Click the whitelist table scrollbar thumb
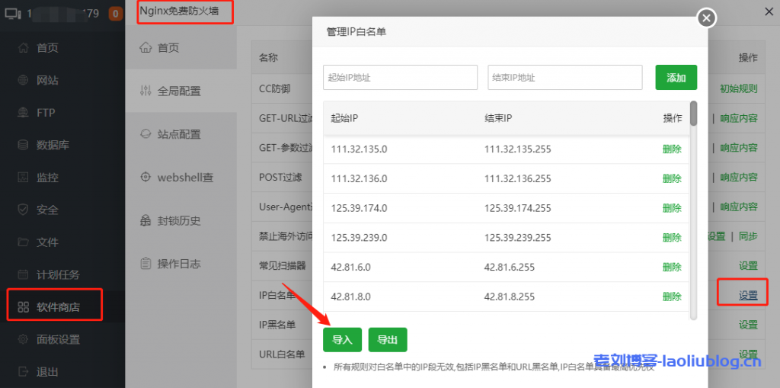 click(x=693, y=114)
